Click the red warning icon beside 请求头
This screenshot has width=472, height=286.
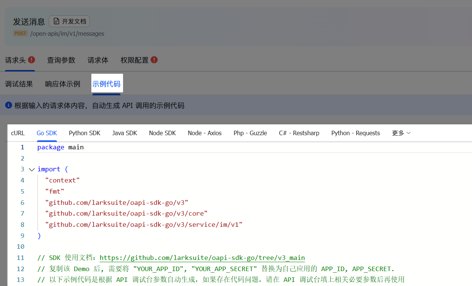point(32,60)
